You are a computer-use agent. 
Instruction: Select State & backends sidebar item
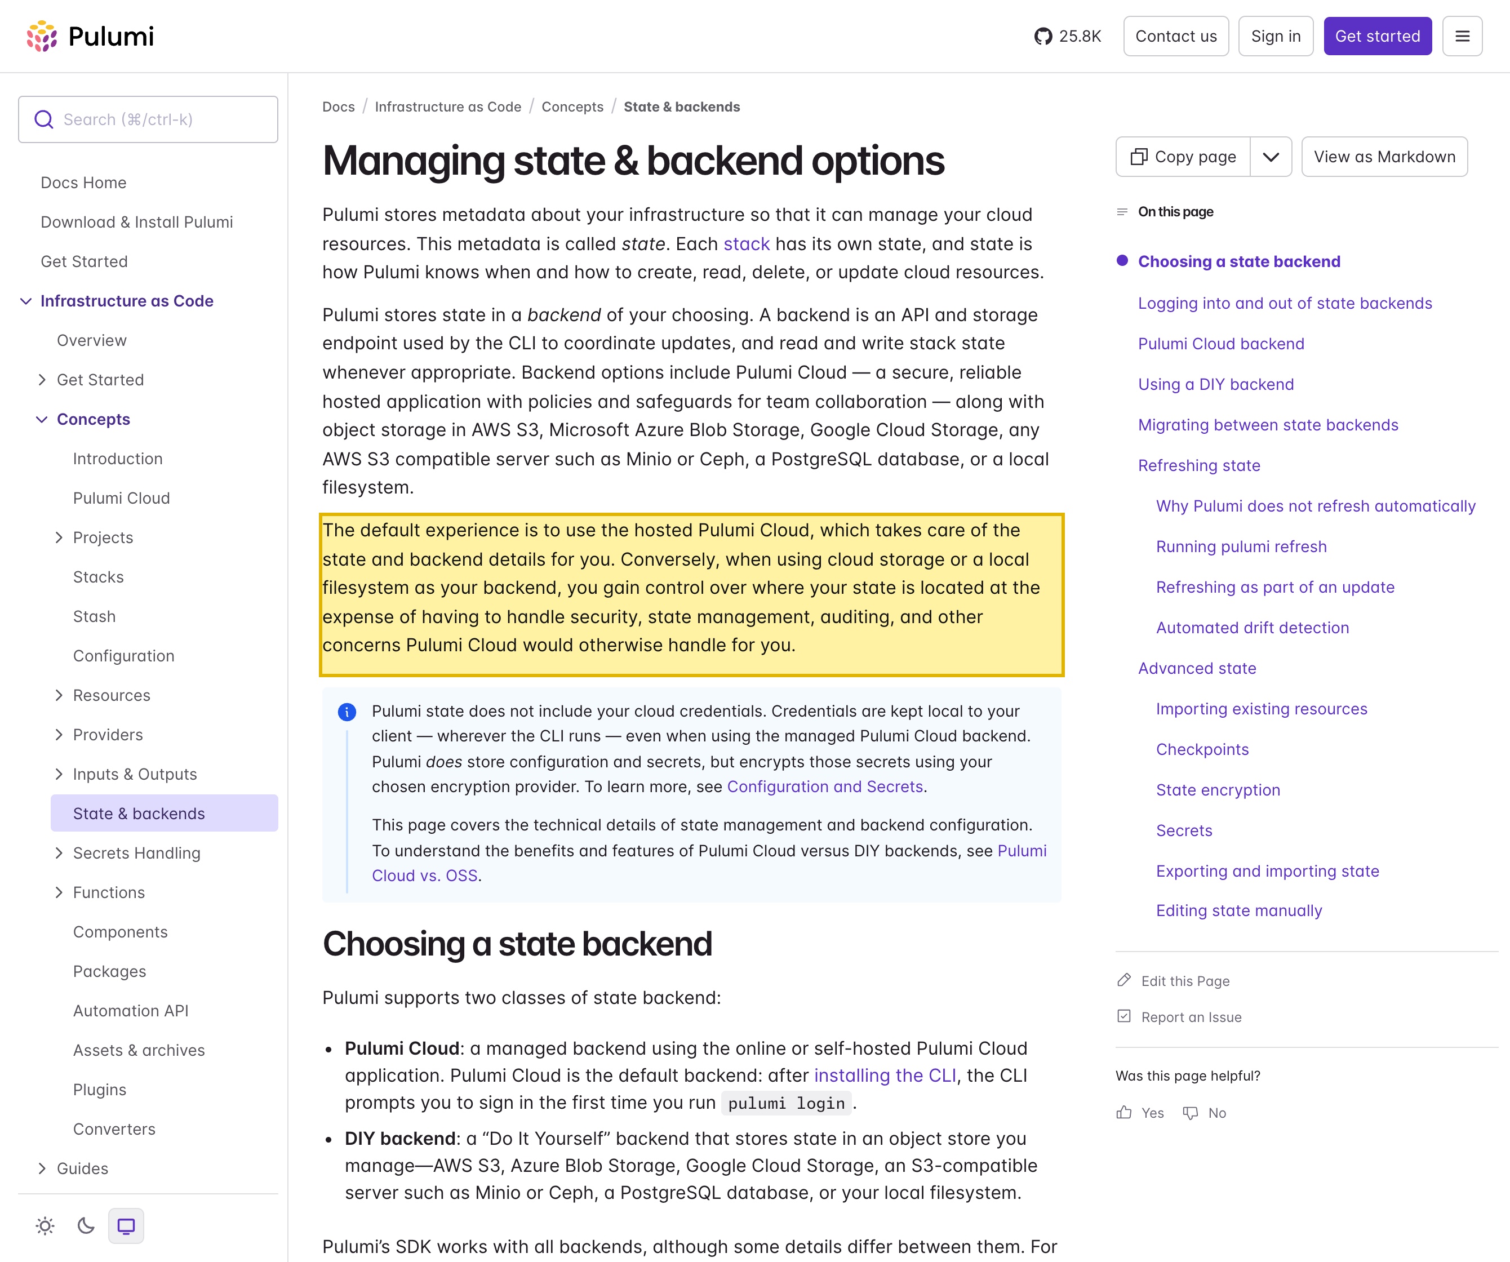[x=164, y=814]
